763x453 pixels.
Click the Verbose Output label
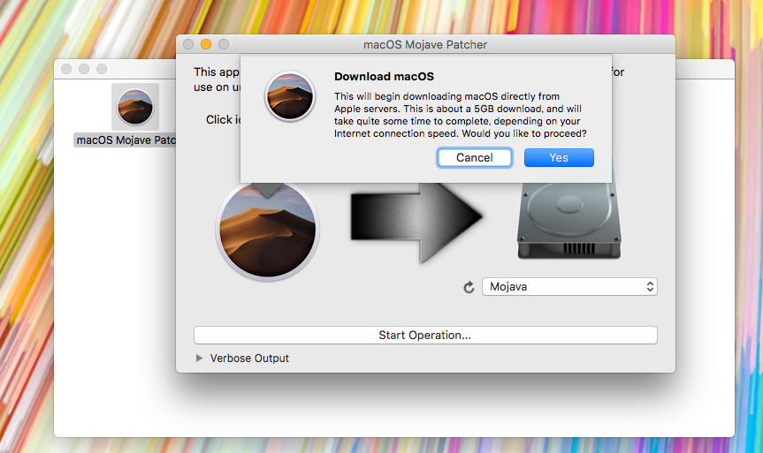(249, 359)
